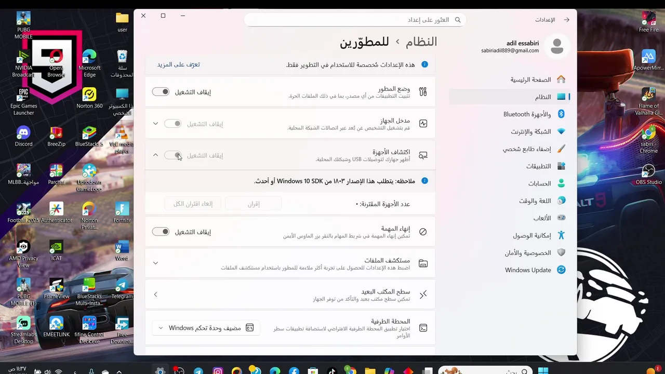665x374 pixels.
Task: Open Microsoft Edge desktop shortcut
Action: 89,63
